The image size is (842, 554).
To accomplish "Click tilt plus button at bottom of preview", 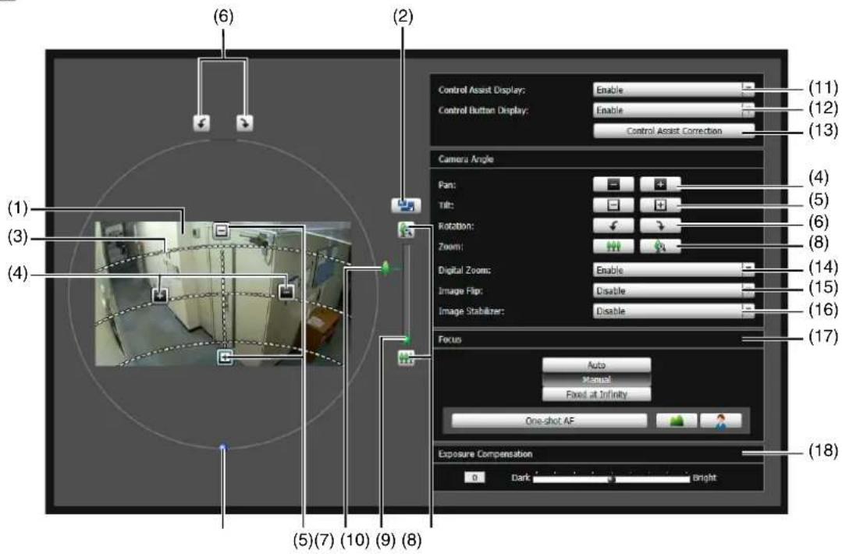I will (225, 357).
